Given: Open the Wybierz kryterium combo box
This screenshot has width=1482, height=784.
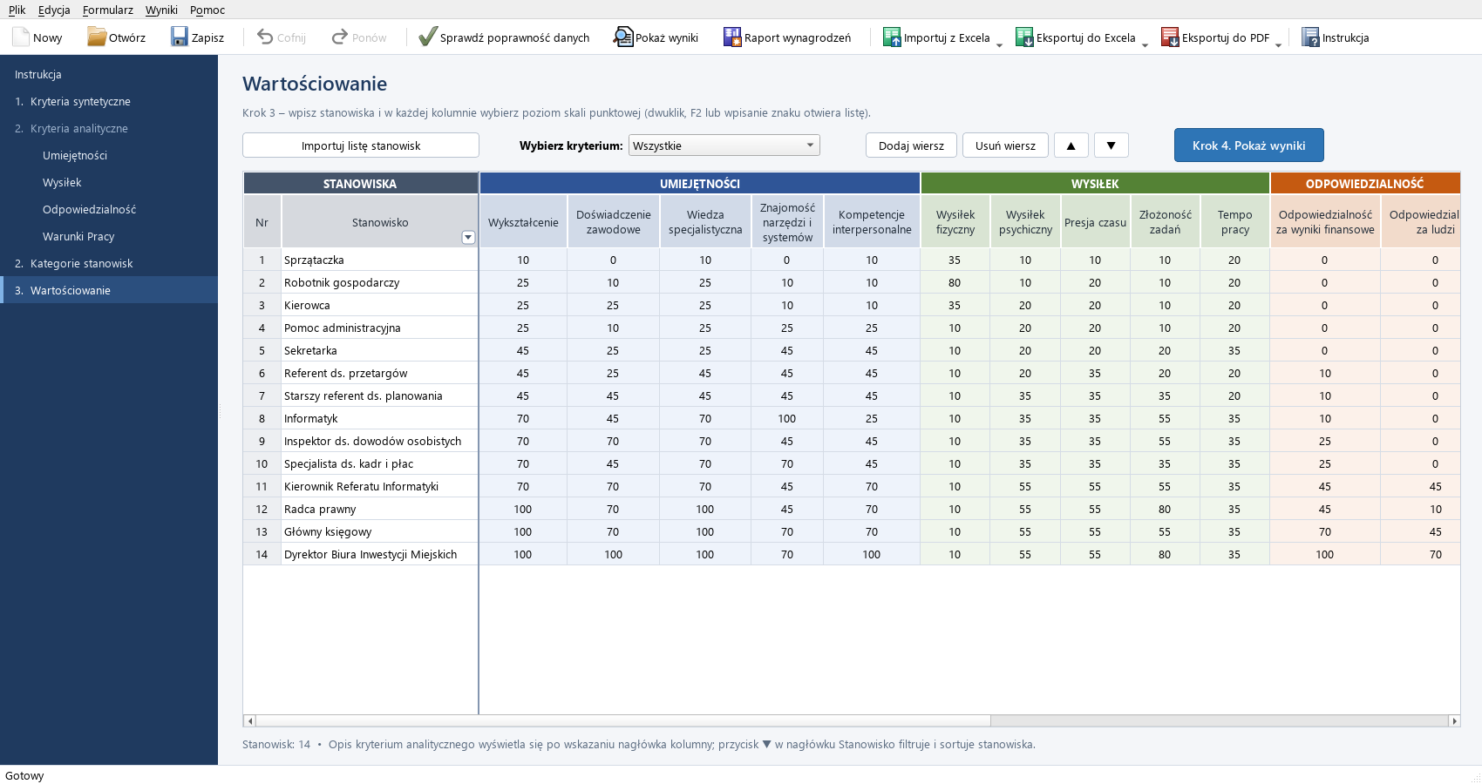Looking at the screenshot, I should pyautogui.click(x=724, y=145).
